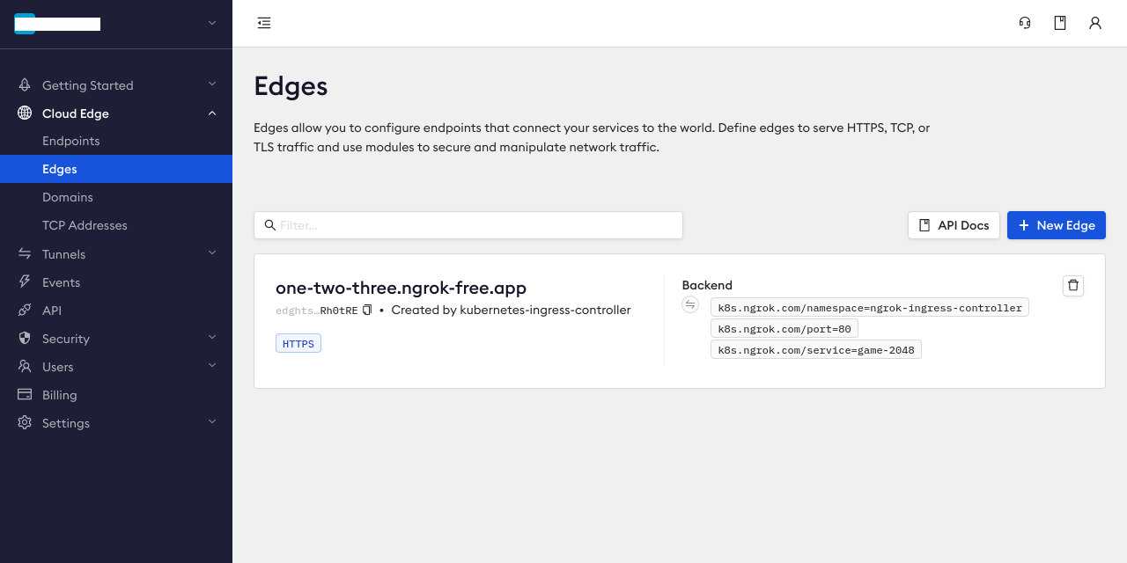Click the Users people icon
Screen dimensions: 1127x563
click(25, 367)
